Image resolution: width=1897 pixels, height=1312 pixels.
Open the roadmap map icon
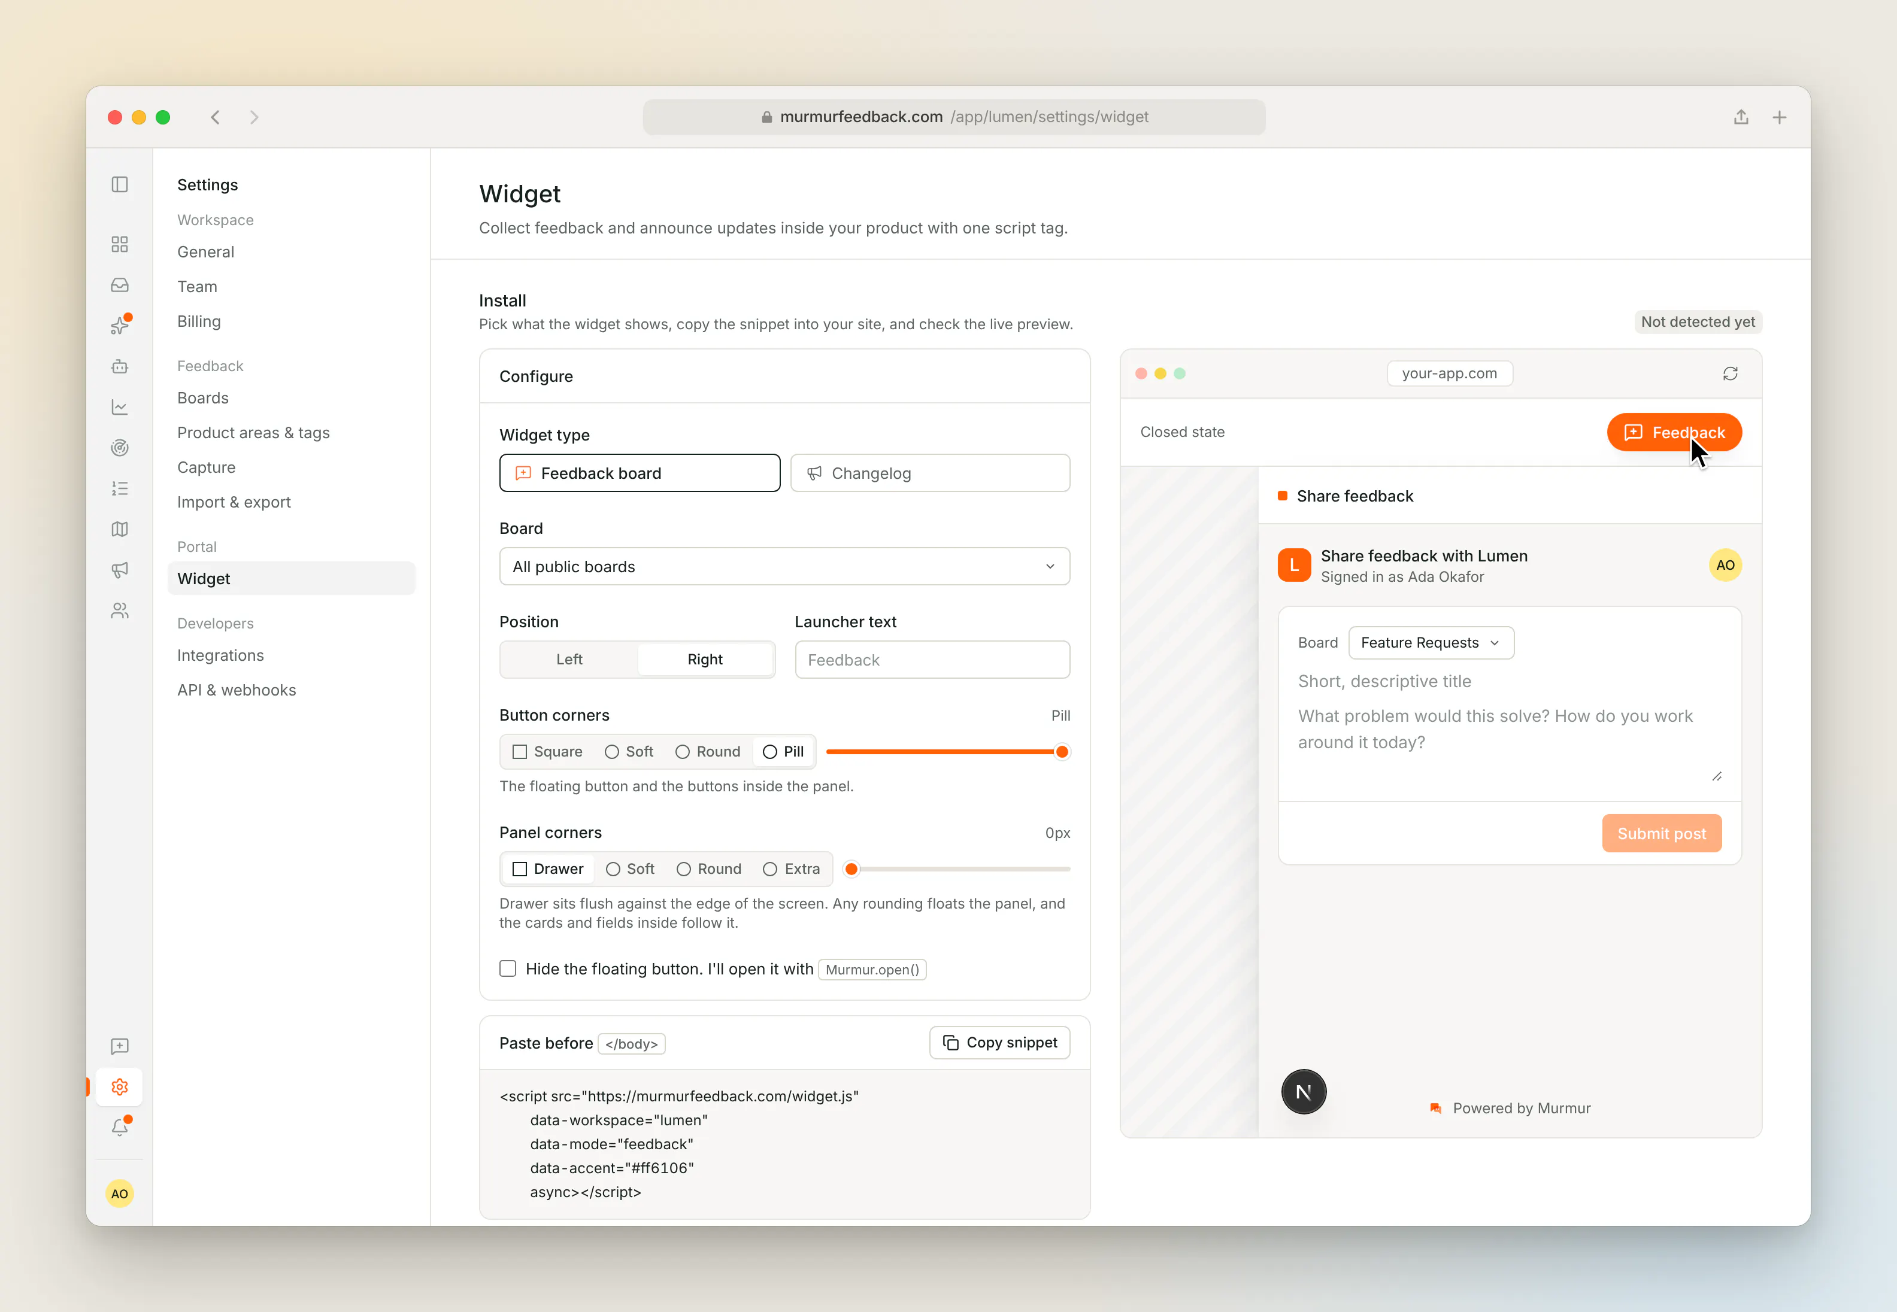[x=120, y=529]
